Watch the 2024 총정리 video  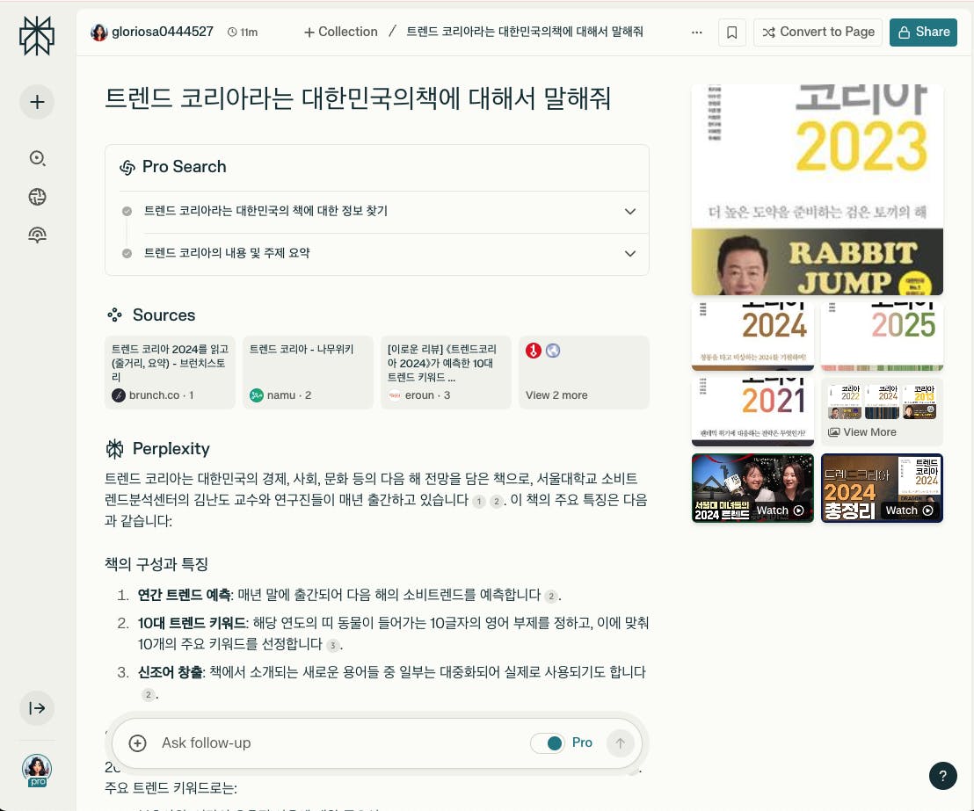pyautogui.click(x=882, y=488)
